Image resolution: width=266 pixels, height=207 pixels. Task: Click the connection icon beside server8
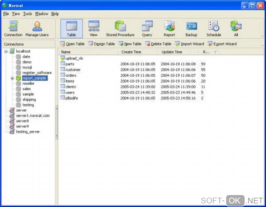12,121
